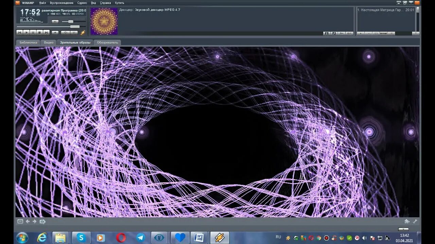The image size is (435, 244).
Task: Stop playback
Action: [39, 33]
